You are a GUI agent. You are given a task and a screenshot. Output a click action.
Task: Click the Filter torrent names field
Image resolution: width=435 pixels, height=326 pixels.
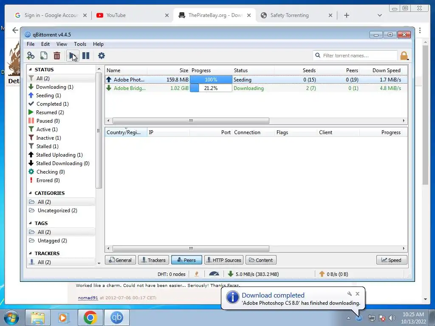pos(355,56)
